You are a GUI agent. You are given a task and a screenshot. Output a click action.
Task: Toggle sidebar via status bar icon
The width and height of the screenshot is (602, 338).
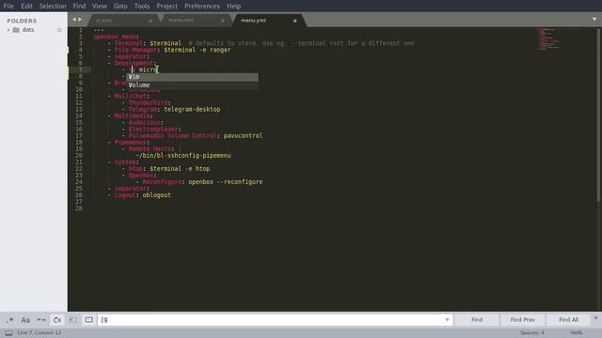pyautogui.click(x=8, y=333)
